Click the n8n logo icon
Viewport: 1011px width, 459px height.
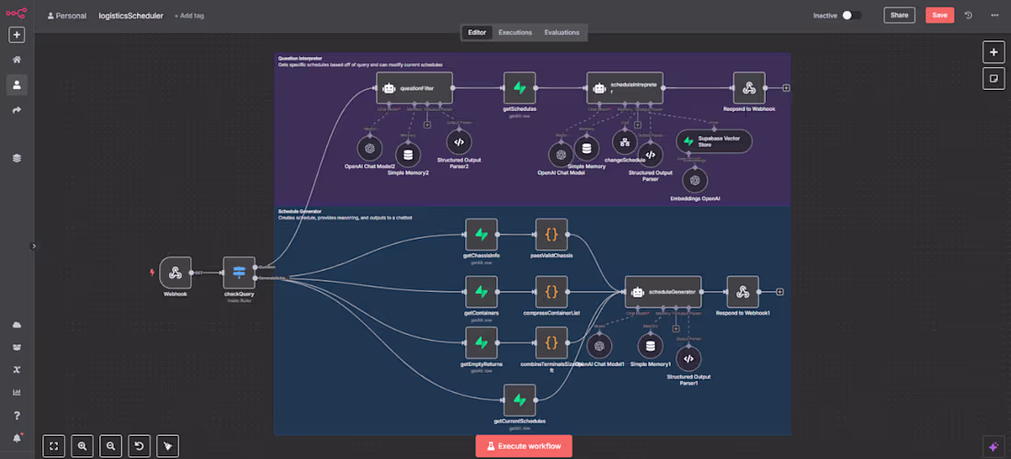pos(17,12)
